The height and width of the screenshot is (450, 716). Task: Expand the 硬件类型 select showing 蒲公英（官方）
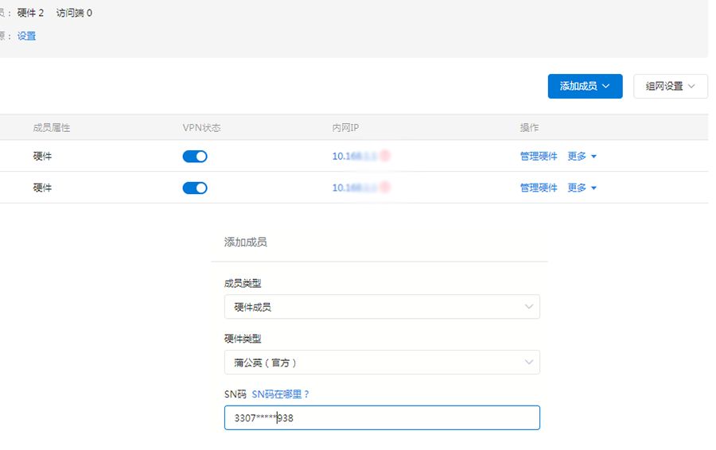[x=382, y=363]
